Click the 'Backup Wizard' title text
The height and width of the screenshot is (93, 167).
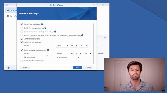click(x=57, y=5)
